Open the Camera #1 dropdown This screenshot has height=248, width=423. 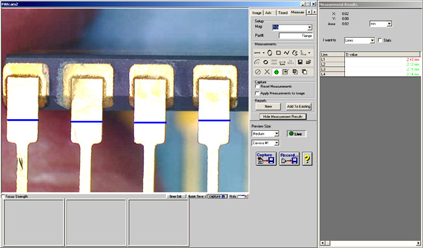[x=277, y=143]
